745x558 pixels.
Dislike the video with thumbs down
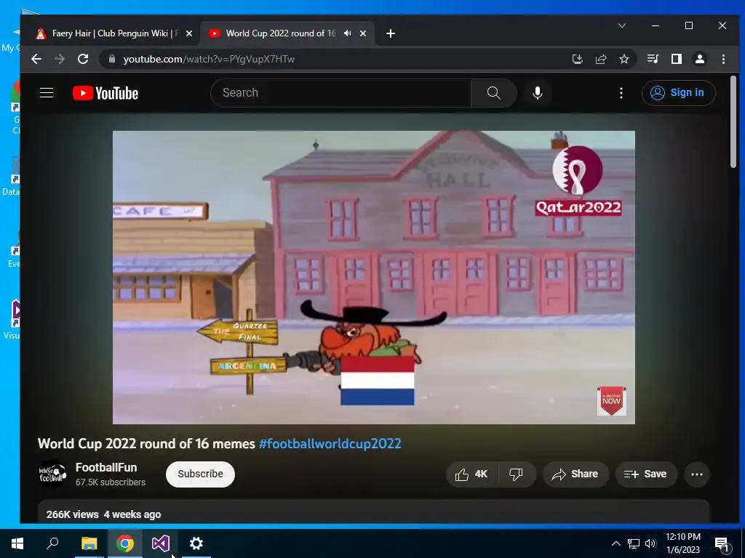(517, 474)
